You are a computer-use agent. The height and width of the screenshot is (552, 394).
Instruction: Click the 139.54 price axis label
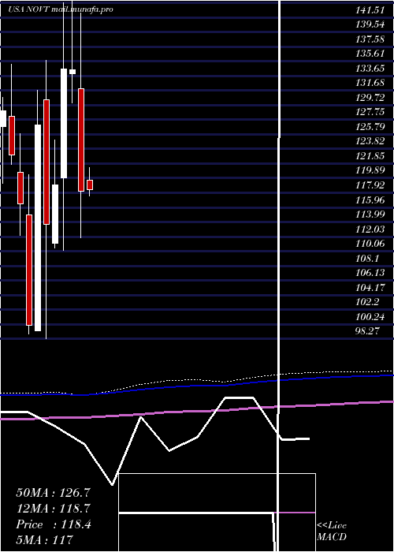tap(370, 24)
